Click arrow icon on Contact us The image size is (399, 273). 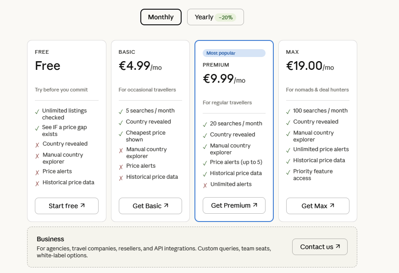coord(338,246)
